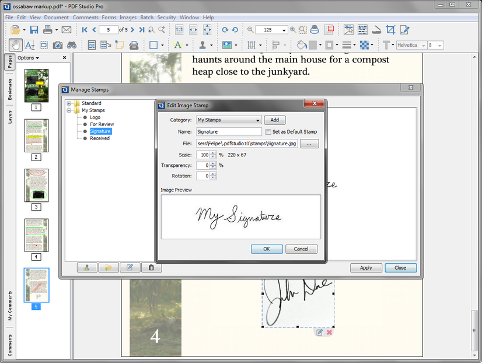Click the Email envelope icon

pos(66,30)
